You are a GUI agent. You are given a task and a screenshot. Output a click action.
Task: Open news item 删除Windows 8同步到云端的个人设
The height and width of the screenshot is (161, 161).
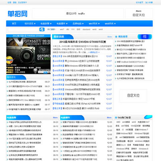(x=82, y=66)
